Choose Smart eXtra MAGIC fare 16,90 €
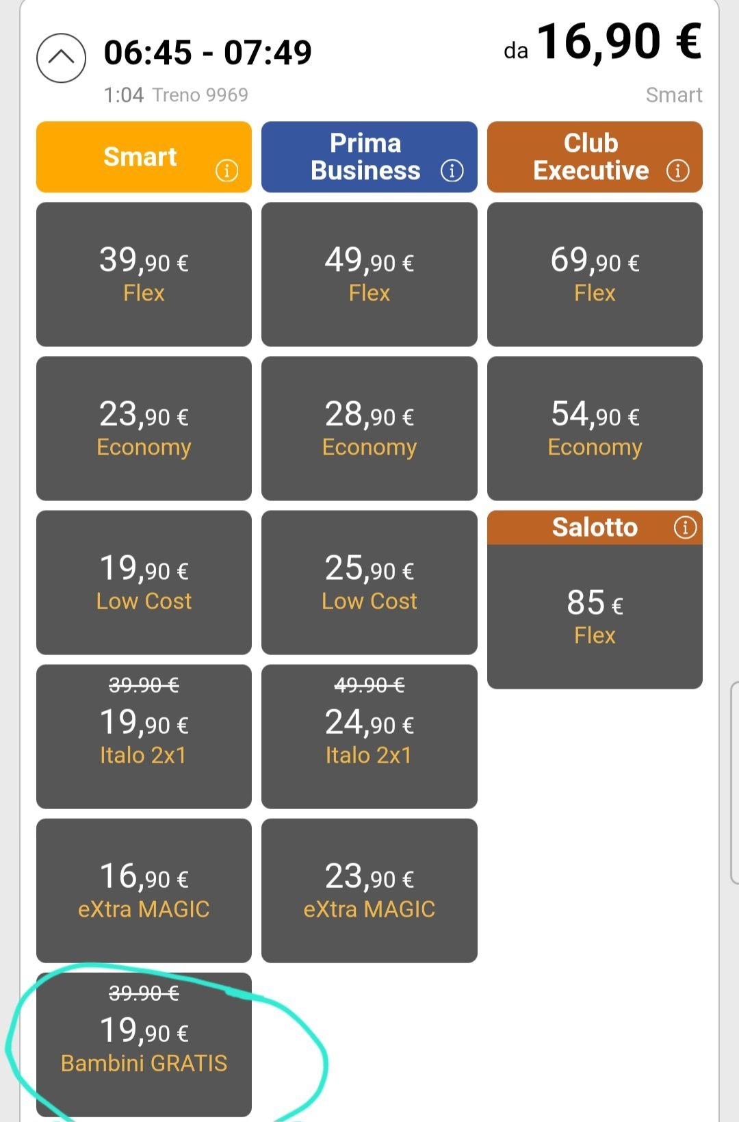 pyautogui.click(x=144, y=891)
